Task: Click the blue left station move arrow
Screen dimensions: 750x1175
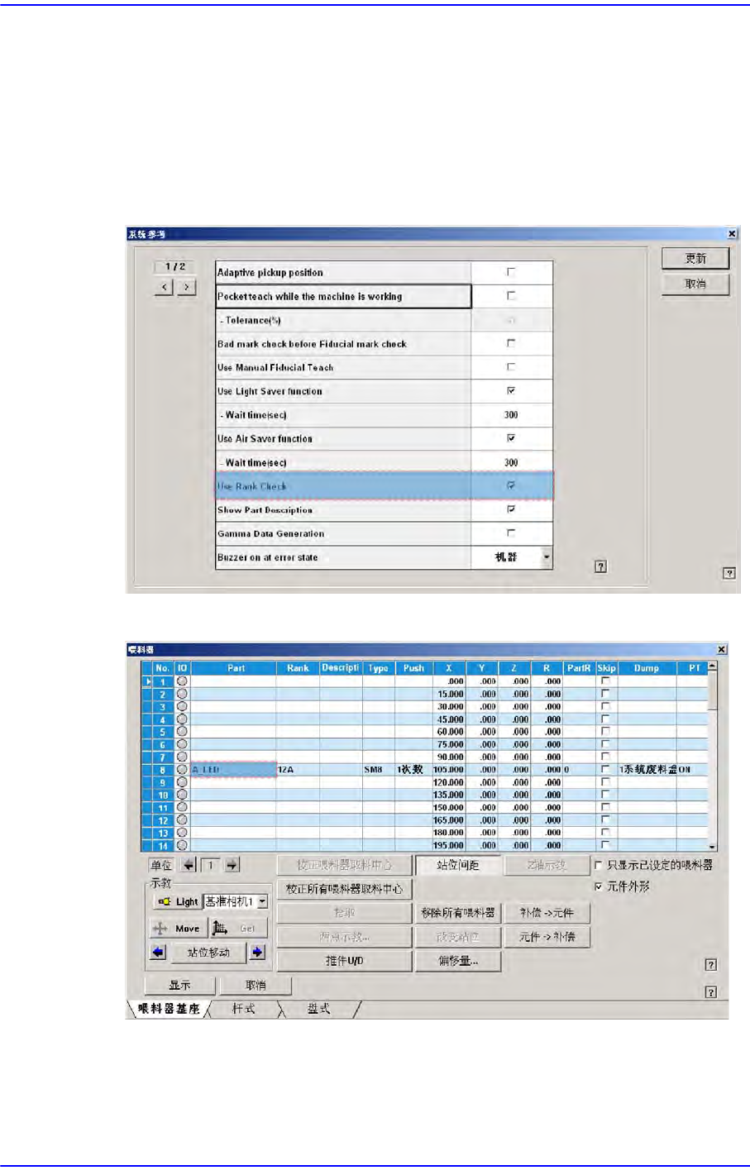Action: [x=158, y=953]
